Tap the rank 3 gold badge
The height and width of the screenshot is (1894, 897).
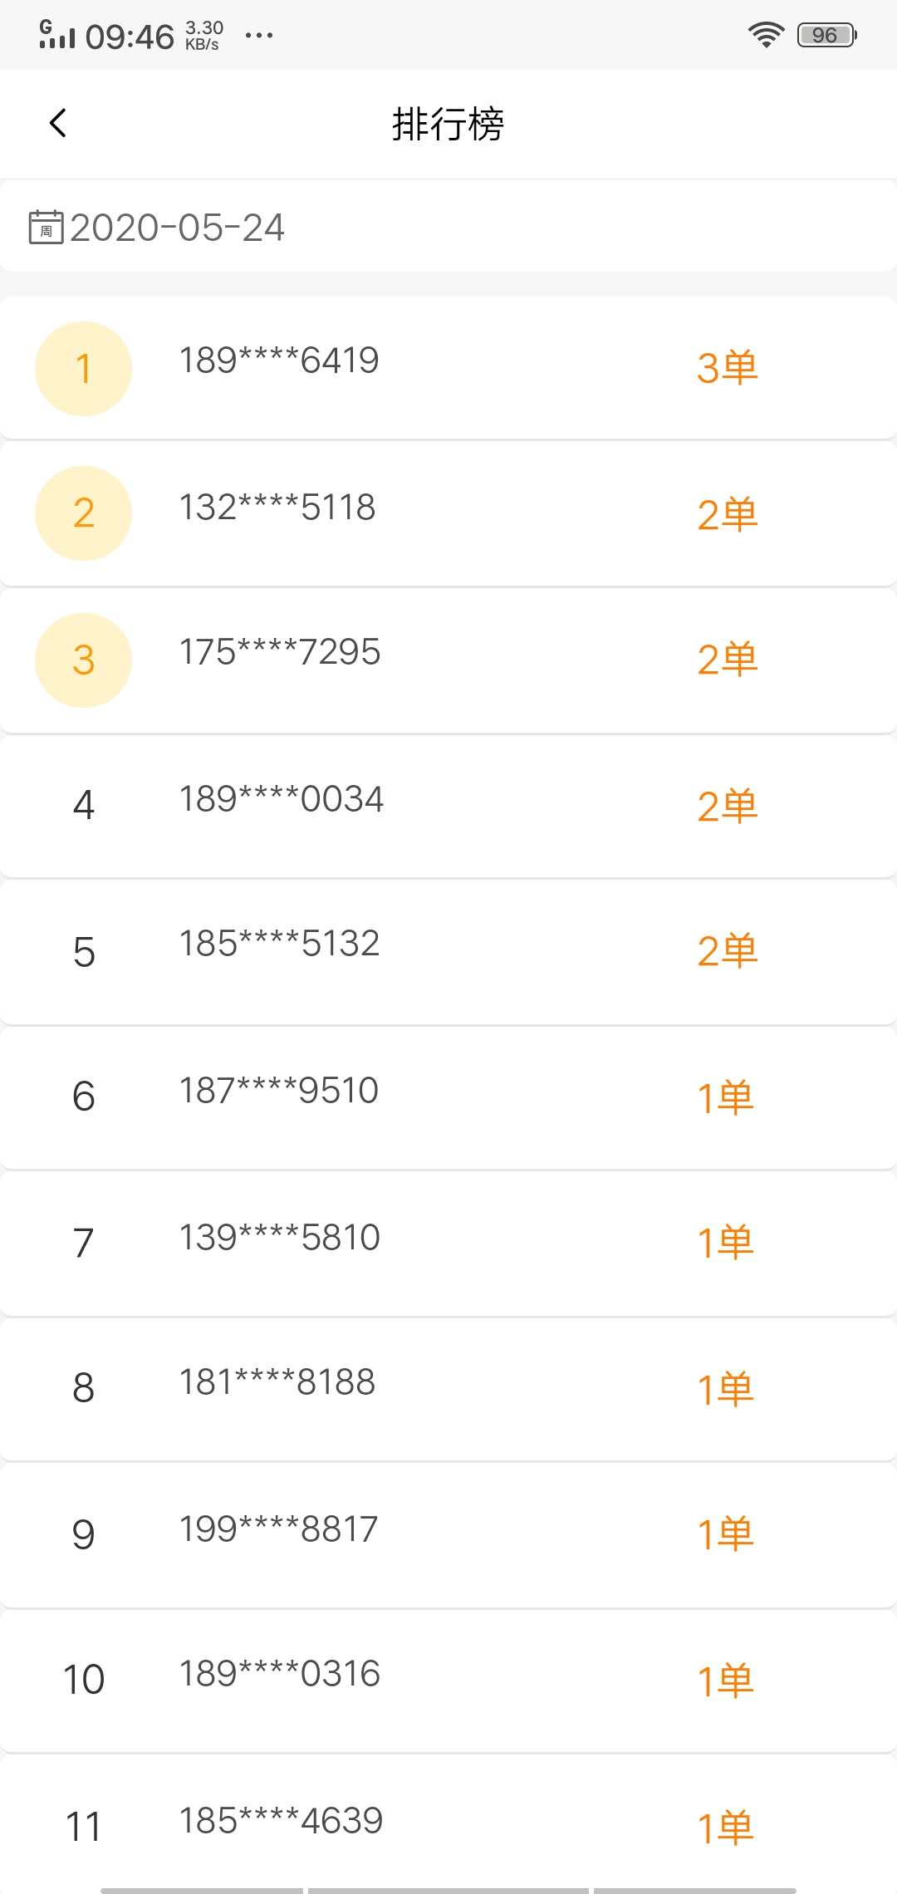click(x=83, y=660)
